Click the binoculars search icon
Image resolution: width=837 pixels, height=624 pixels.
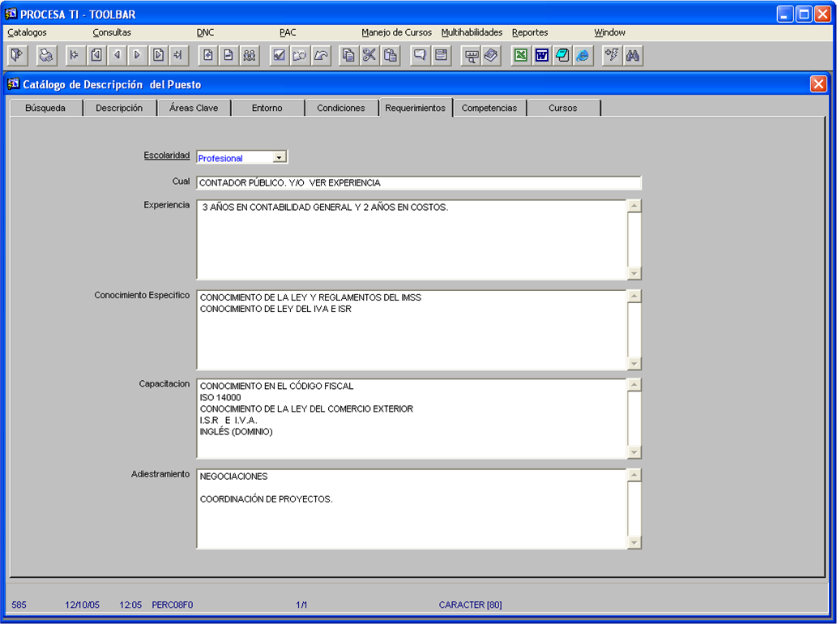[x=634, y=55]
